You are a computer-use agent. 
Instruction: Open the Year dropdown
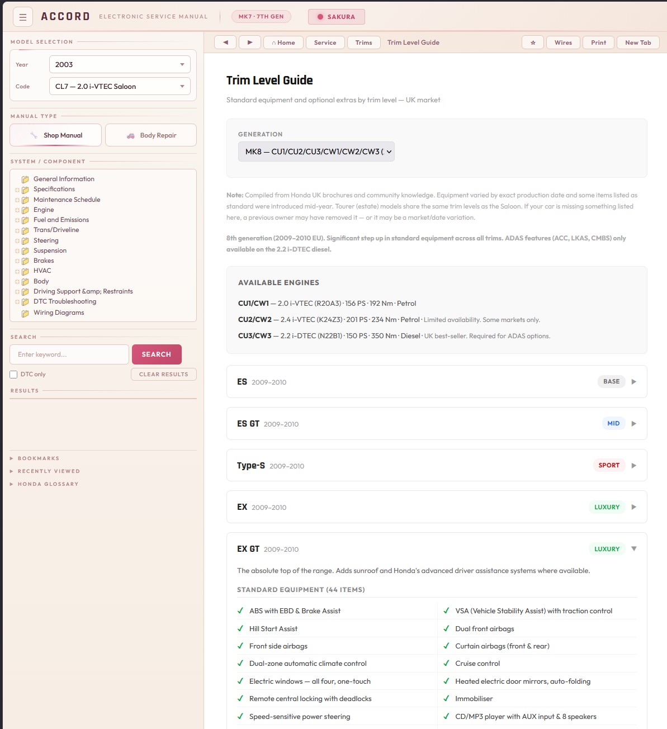[x=120, y=65]
